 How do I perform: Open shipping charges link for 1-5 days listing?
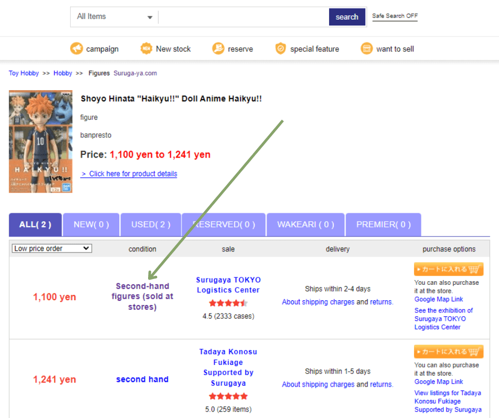click(x=318, y=384)
